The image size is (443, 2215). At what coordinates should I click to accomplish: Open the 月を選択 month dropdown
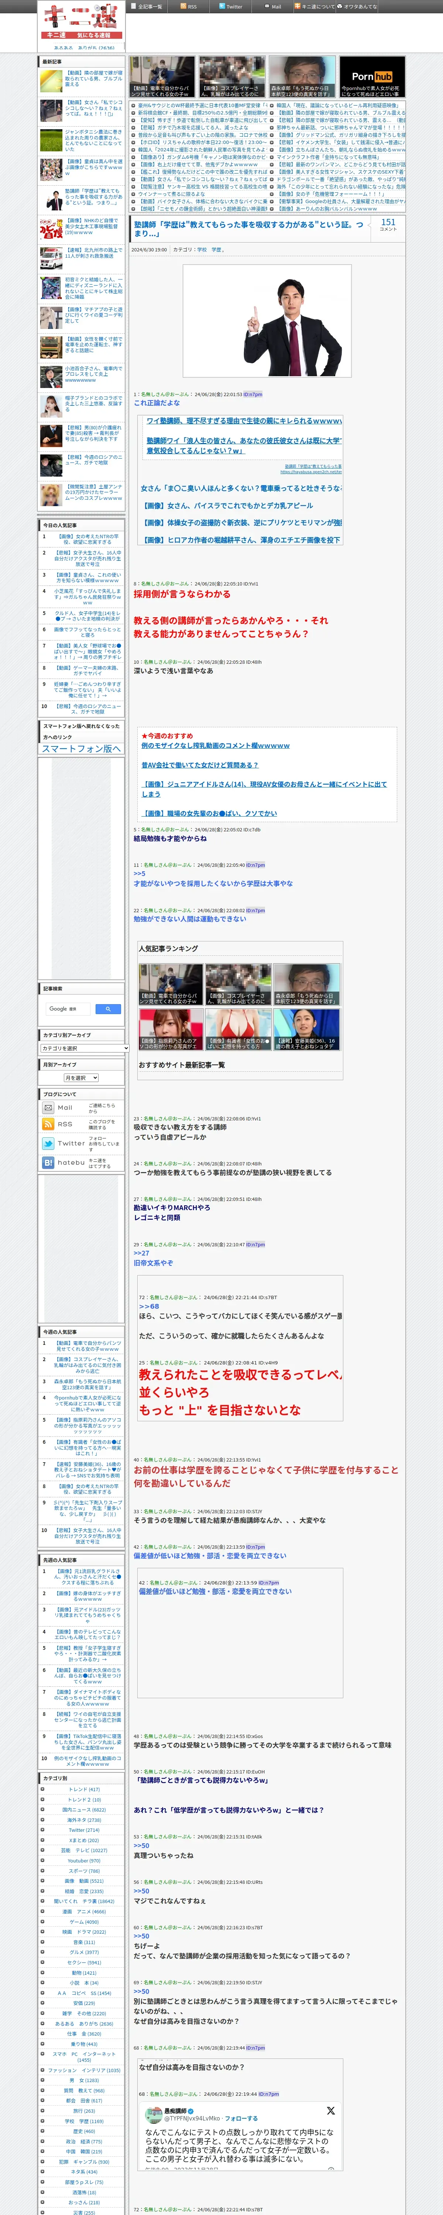[x=81, y=1077]
